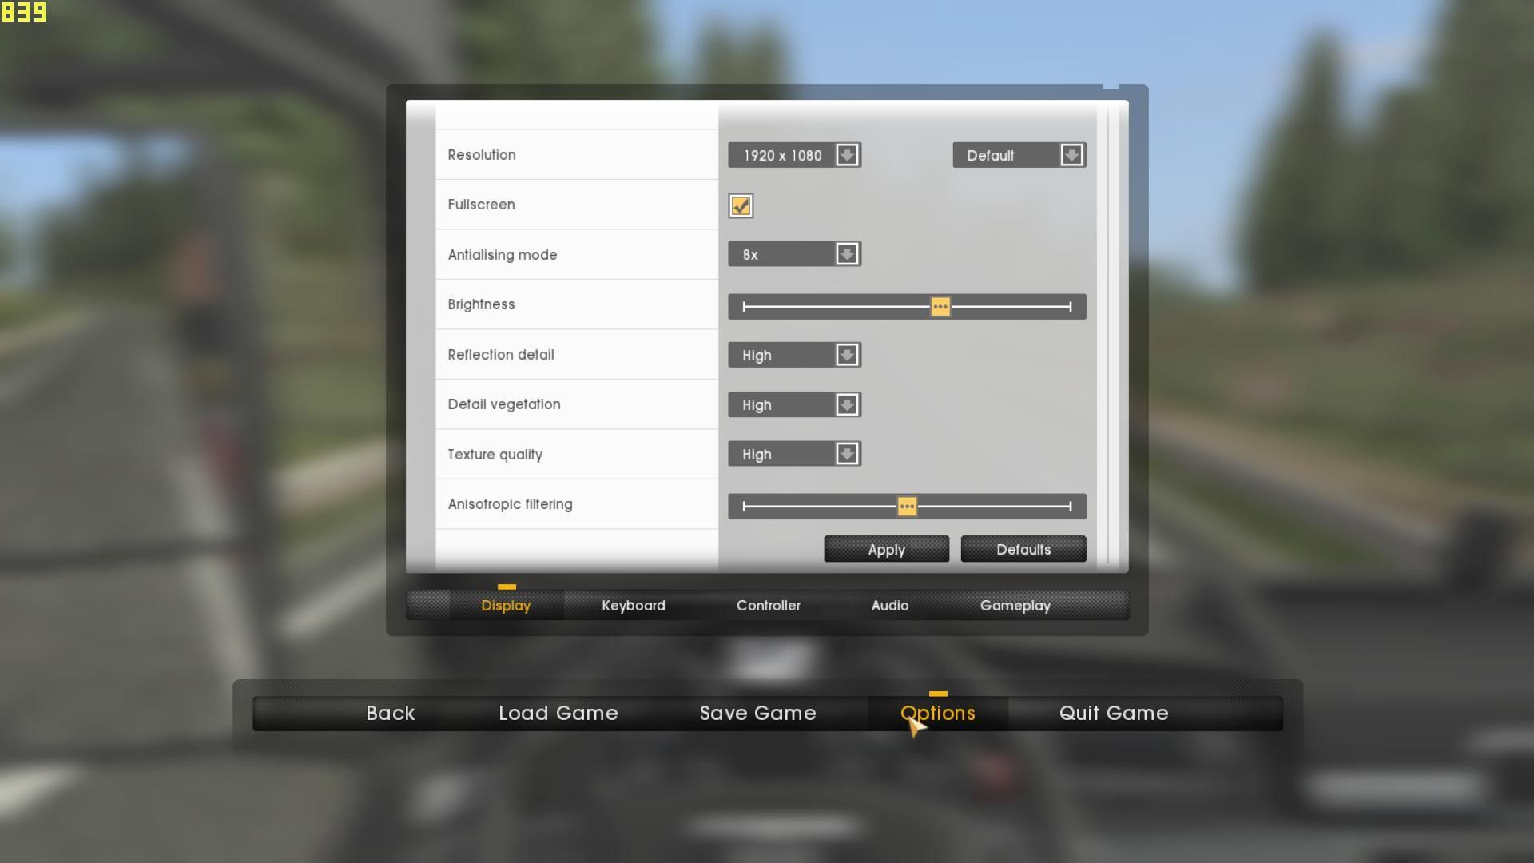Click the Reflection detail label
This screenshot has height=863, width=1534.
coord(501,355)
